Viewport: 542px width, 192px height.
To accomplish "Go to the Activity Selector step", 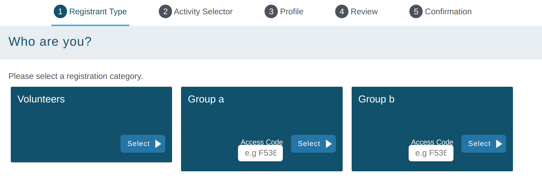I will point(203,11).
